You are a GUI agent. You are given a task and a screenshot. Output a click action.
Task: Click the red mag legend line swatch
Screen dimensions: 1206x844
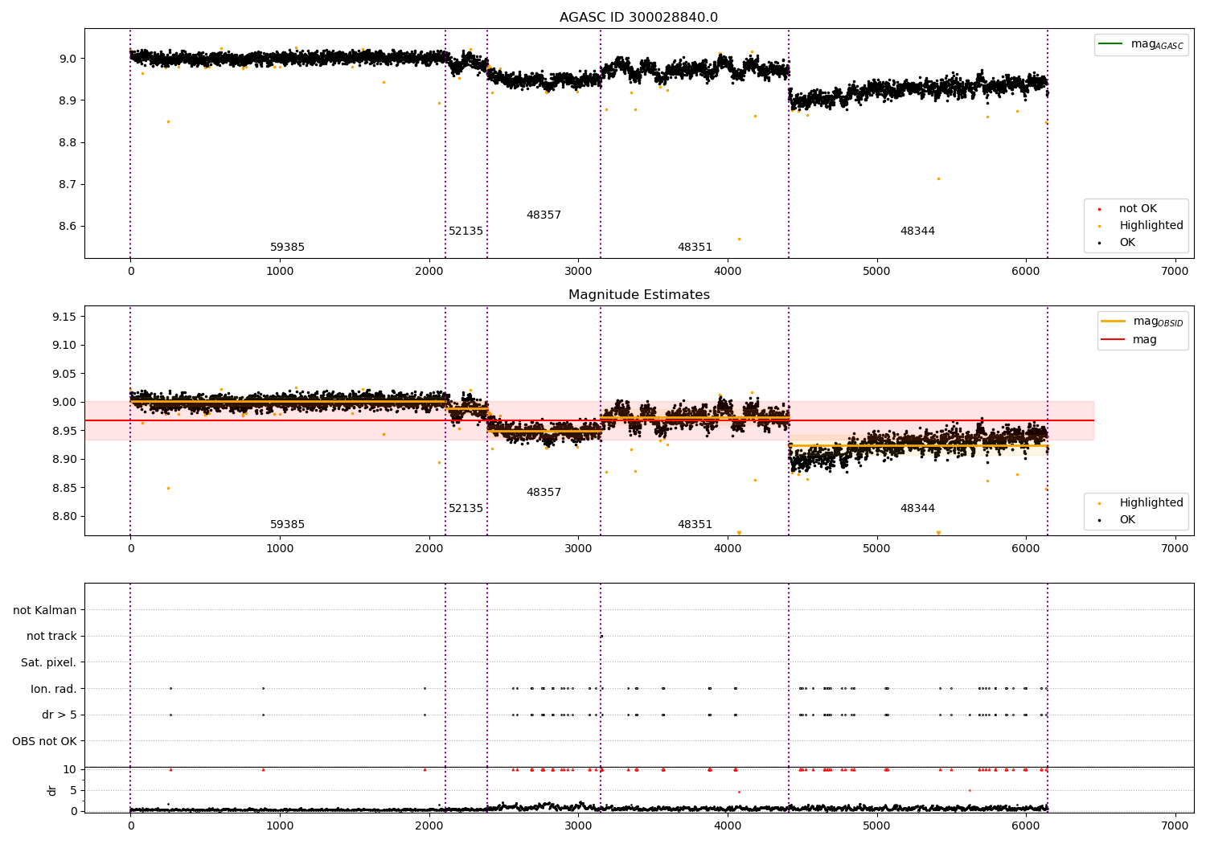point(1113,339)
